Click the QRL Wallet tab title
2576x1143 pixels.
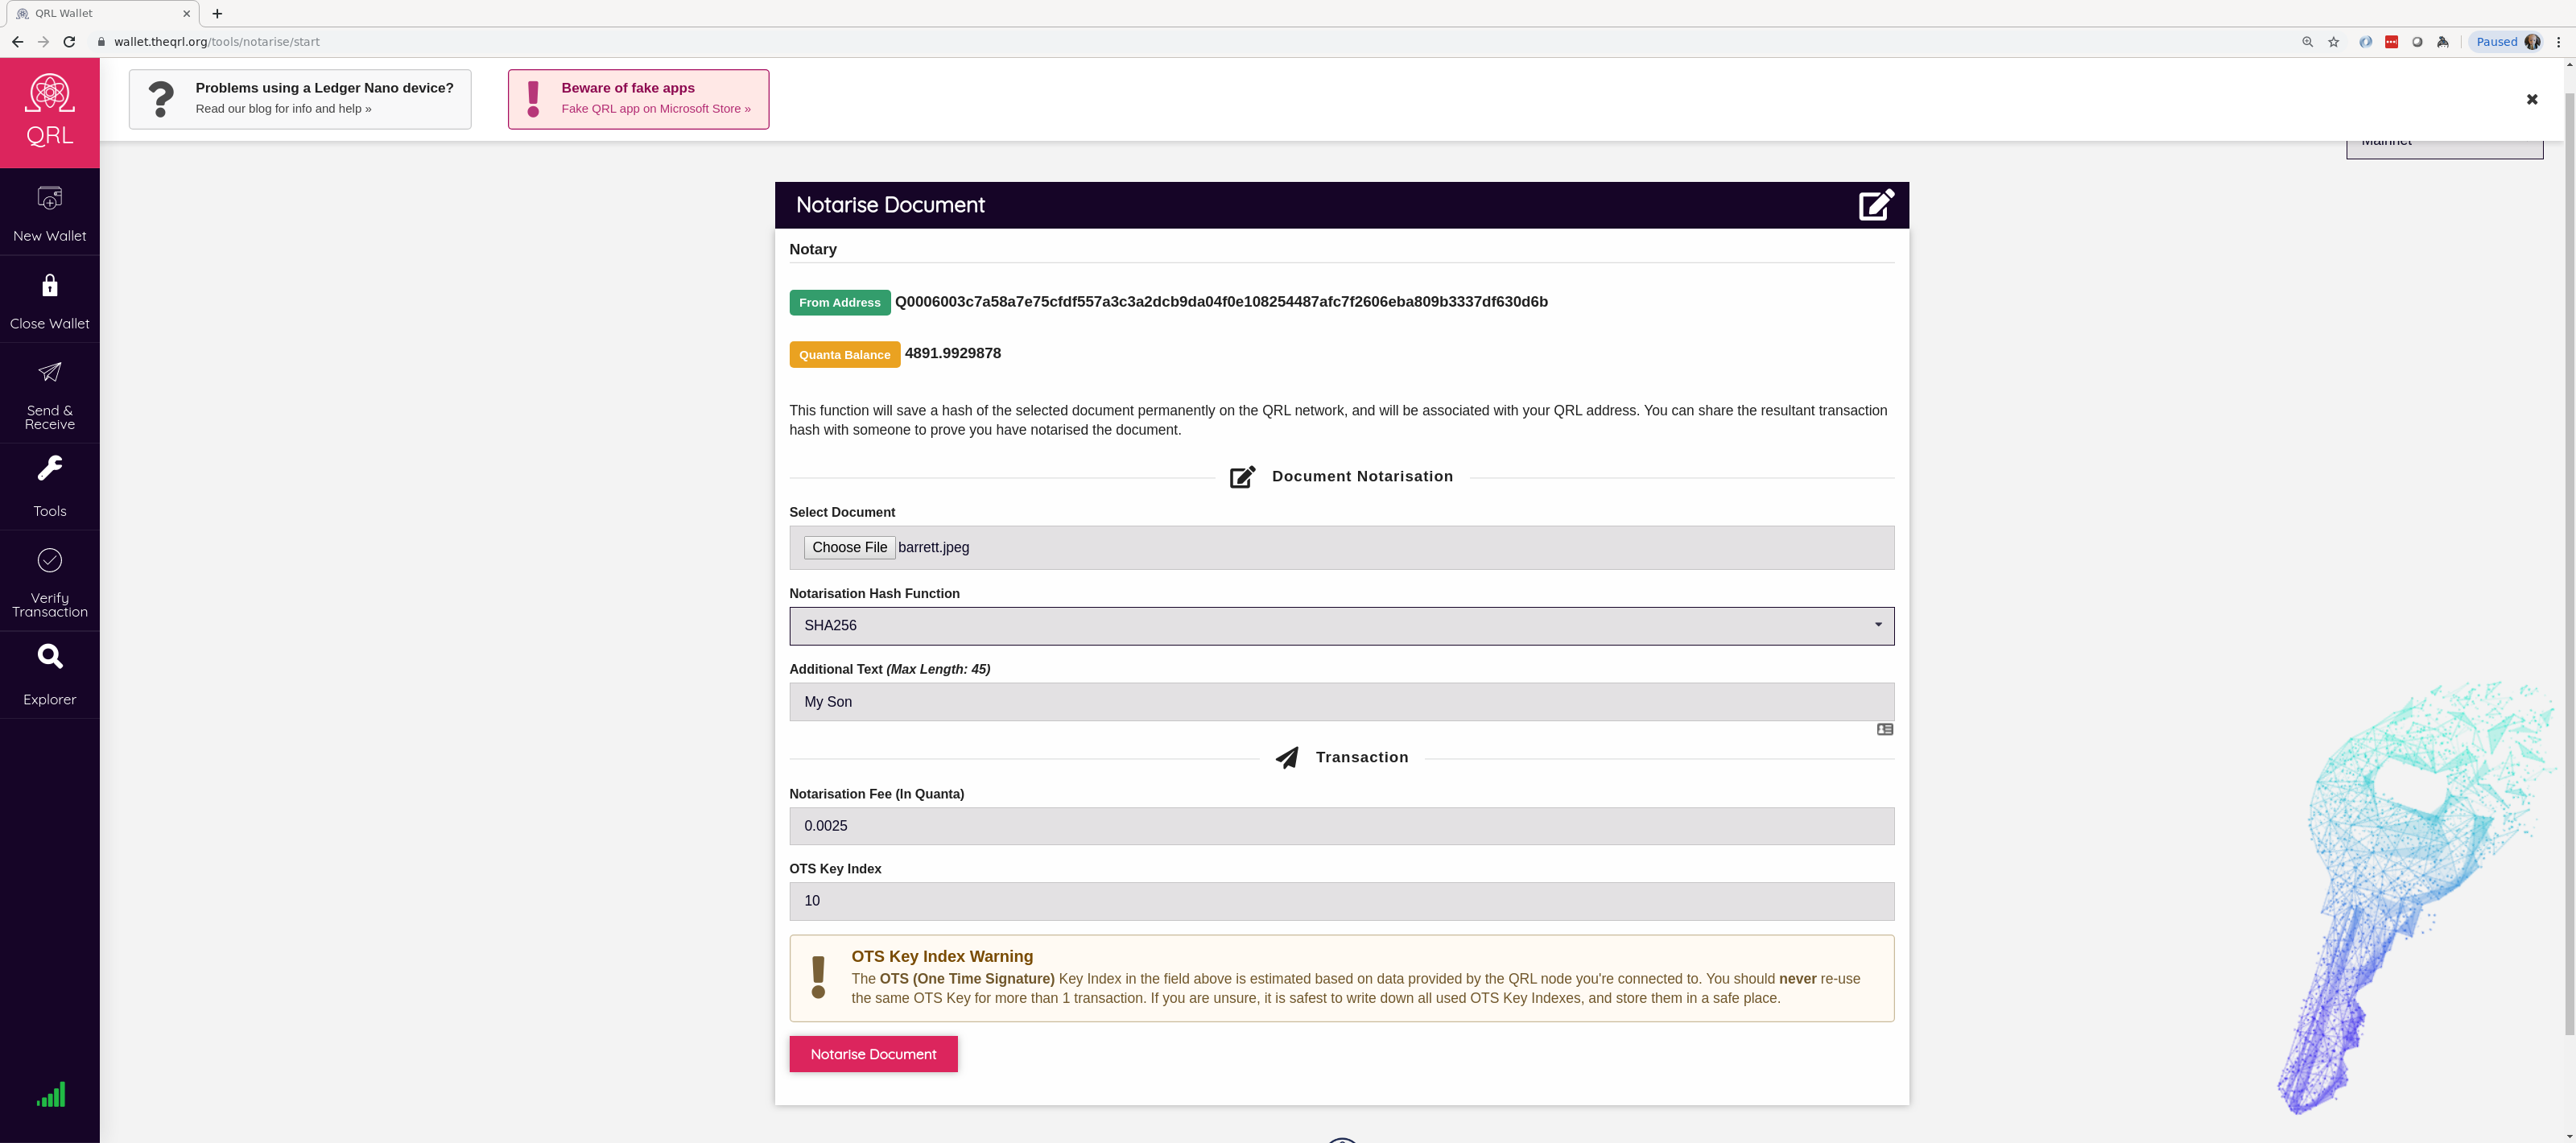(63, 14)
